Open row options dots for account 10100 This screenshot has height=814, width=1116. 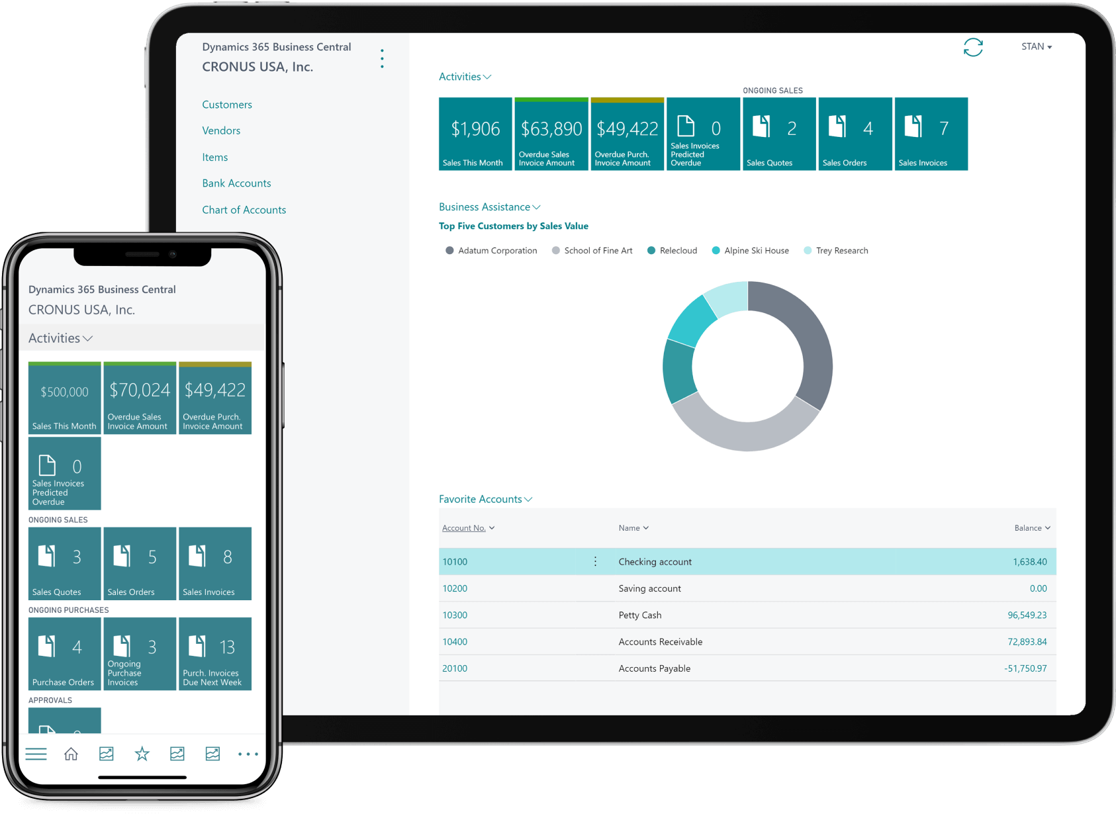click(595, 561)
